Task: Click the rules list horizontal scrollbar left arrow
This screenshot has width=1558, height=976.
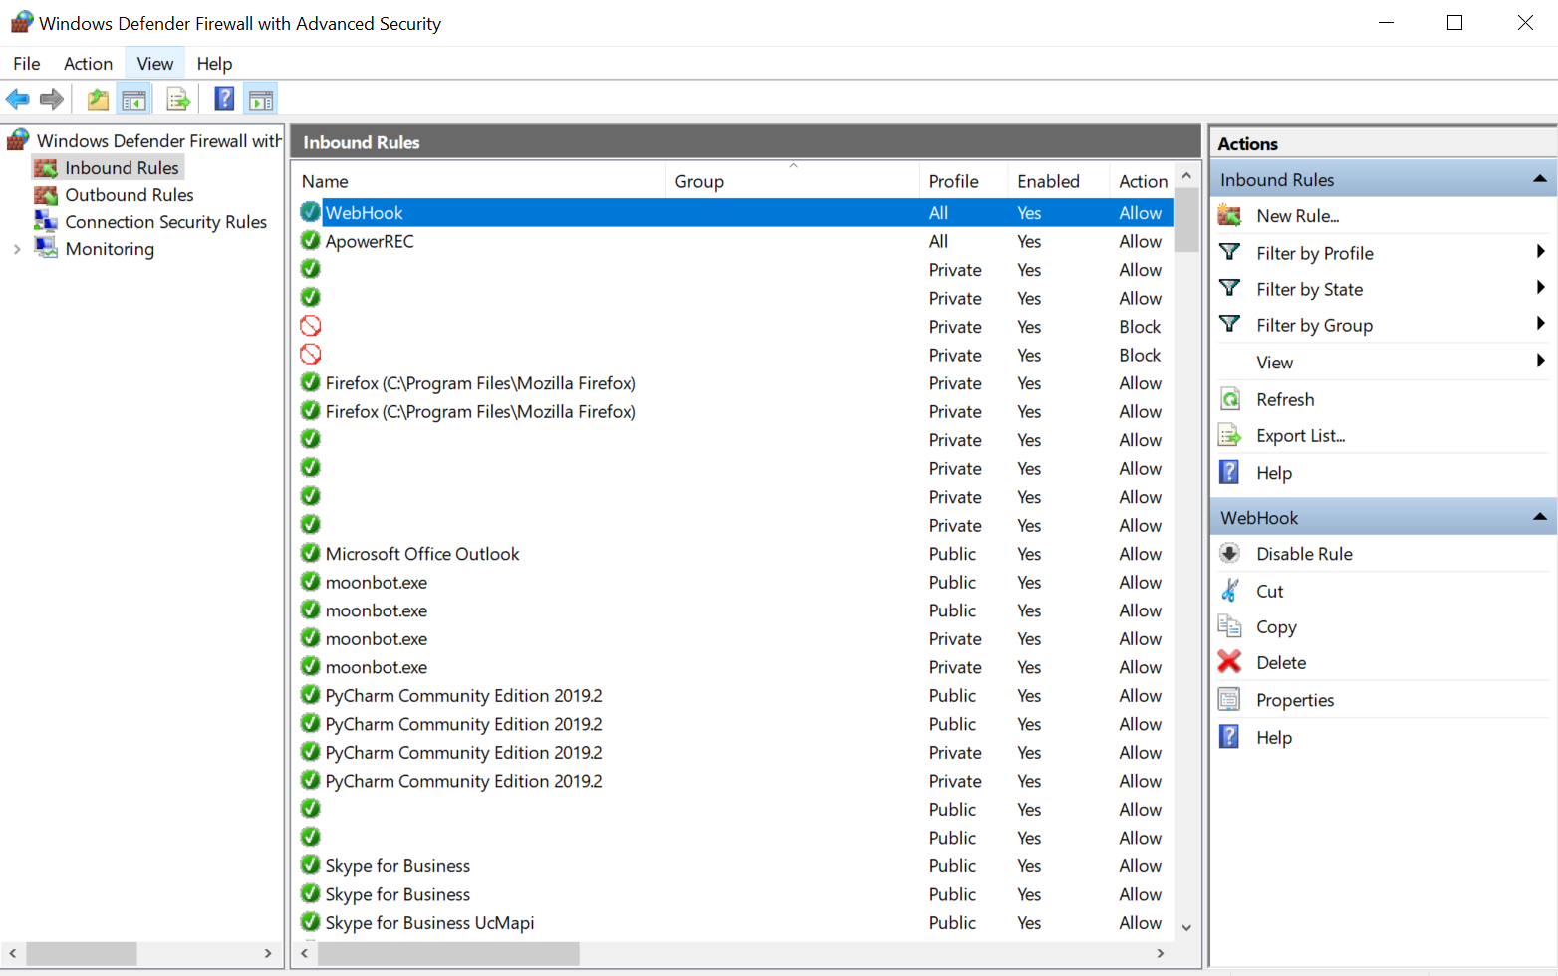Action: (x=305, y=953)
